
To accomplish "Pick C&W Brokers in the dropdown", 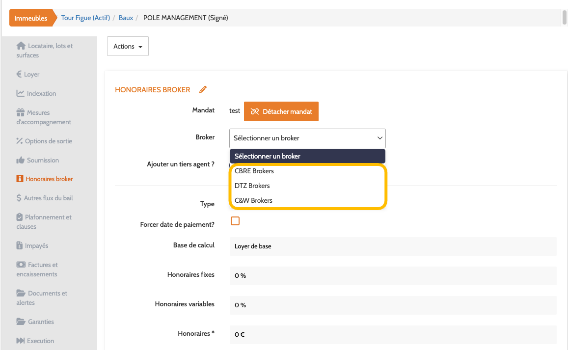I will pyautogui.click(x=253, y=200).
